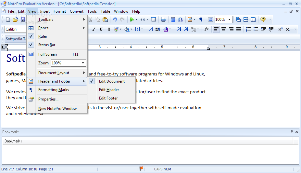
Task: Open the hyperlink dropdown arrow
Action: coord(147,20)
